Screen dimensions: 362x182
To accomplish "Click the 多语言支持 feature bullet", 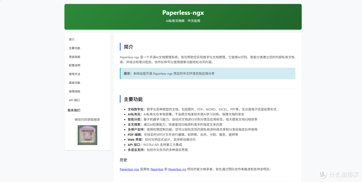I will pyautogui.click(x=158, y=150).
